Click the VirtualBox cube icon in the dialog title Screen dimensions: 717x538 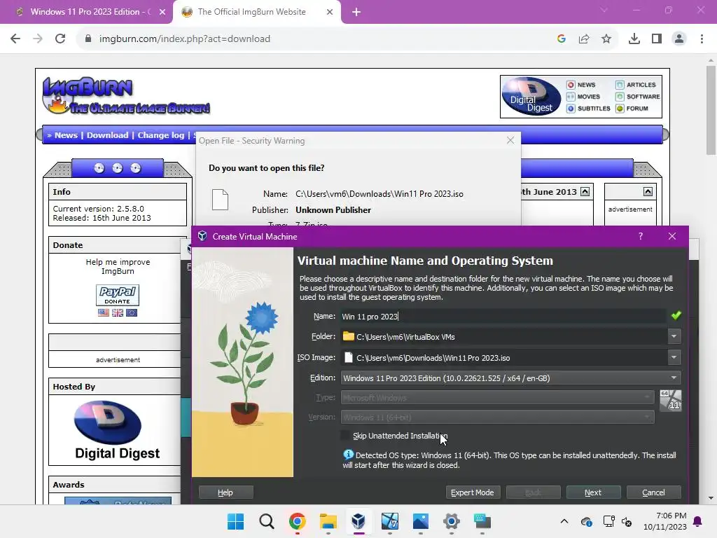tap(202, 236)
